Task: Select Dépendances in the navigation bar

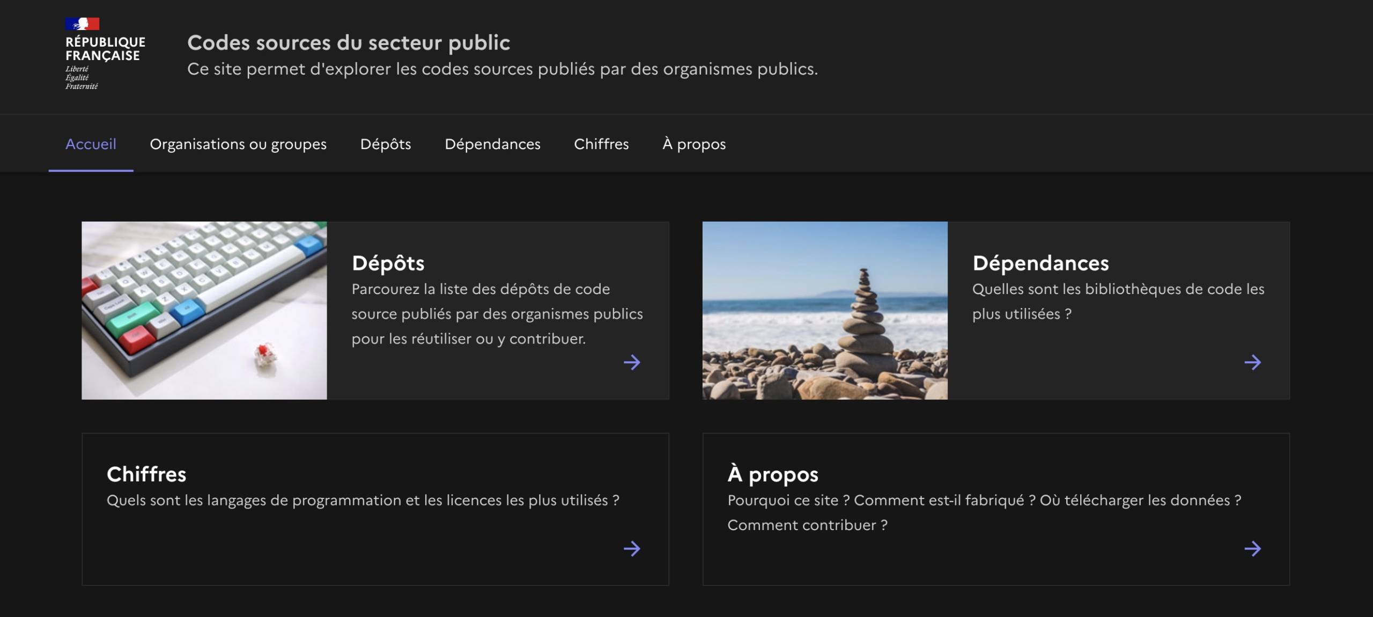Action: tap(492, 144)
